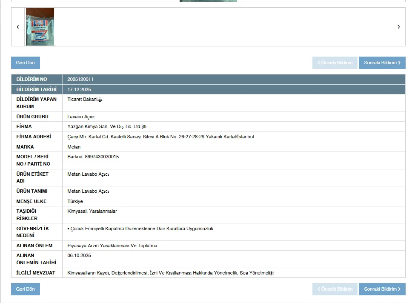Click Önceki Bildirim below the table
This screenshot has height=303, width=412.
[x=335, y=289]
